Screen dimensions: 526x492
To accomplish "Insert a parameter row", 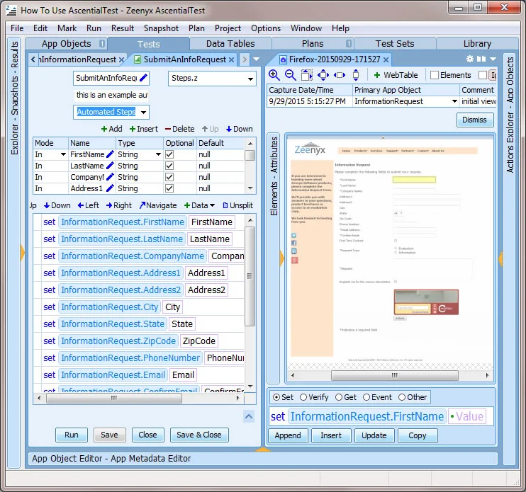I will click(144, 129).
